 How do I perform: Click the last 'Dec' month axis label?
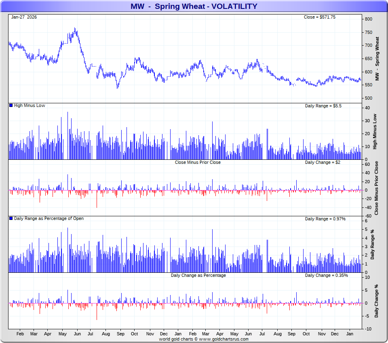tap(335, 334)
